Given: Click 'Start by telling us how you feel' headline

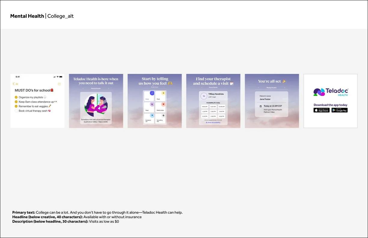Looking at the screenshot, I should tap(155, 81).
